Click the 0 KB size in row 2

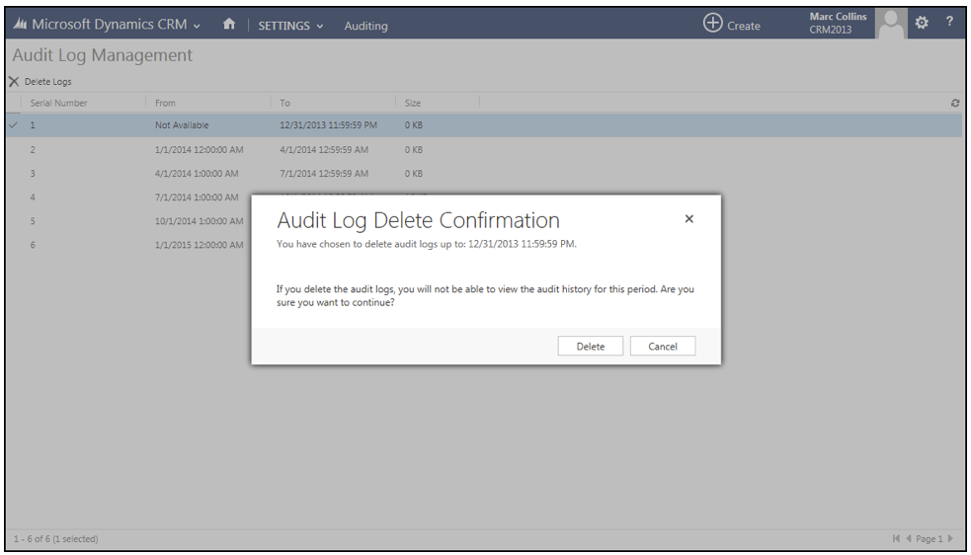414,149
